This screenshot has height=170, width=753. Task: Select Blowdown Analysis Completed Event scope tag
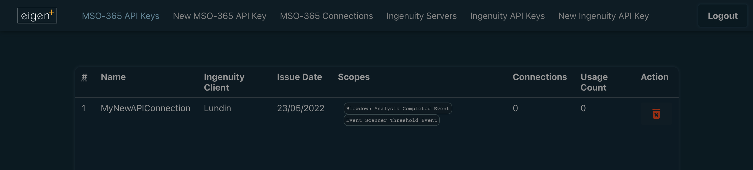[398, 108]
